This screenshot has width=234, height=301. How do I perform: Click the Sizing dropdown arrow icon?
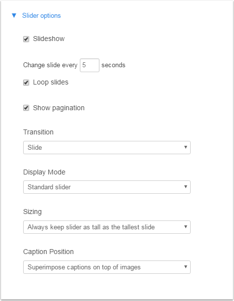click(185, 227)
